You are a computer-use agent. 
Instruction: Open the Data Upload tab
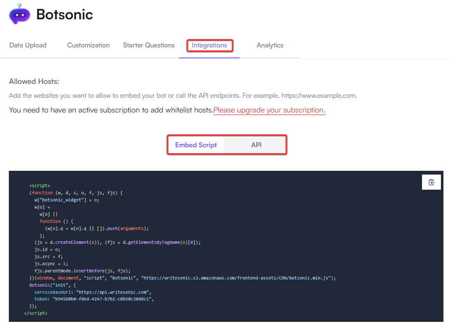(x=28, y=45)
